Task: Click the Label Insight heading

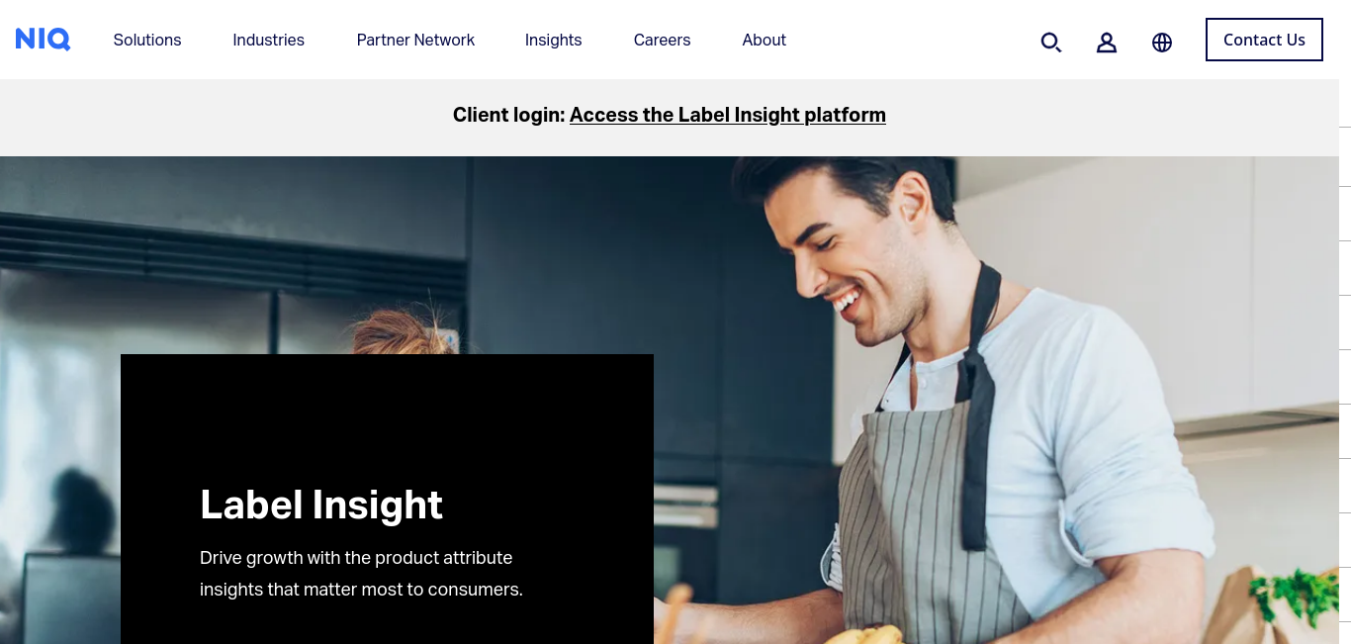Action: 321,505
